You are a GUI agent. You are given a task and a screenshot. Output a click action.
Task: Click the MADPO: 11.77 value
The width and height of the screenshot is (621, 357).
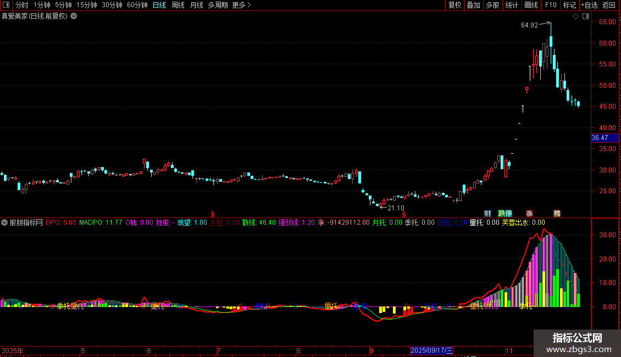coord(101,222)
